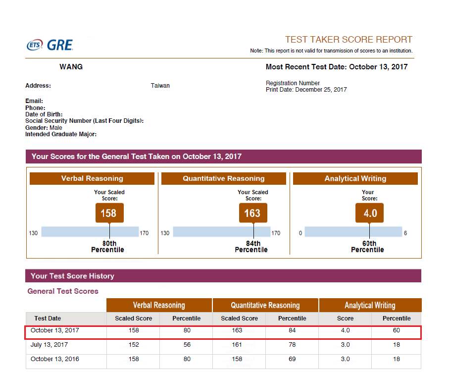Click the 'October 13, 2016' test date cell
This screenshot has height=372, width=450.
[55, 359]
